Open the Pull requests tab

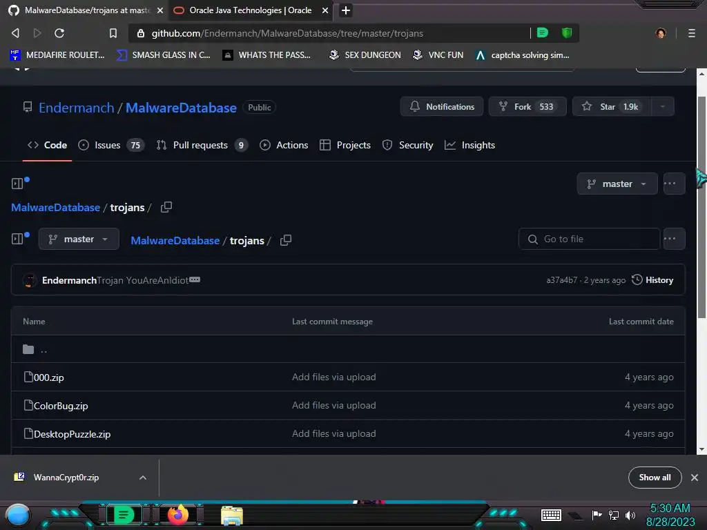pos(202,145)
